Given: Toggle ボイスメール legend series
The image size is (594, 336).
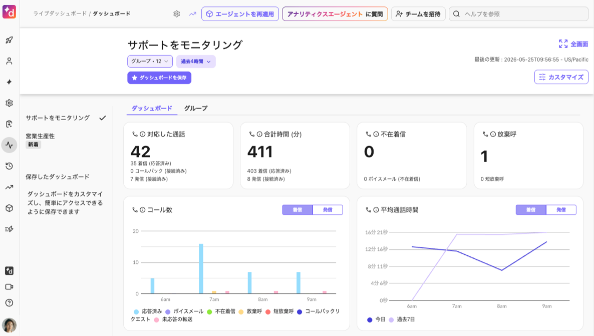Looking at the screenshot, I should pyautogui.click(x=184, y=311).
